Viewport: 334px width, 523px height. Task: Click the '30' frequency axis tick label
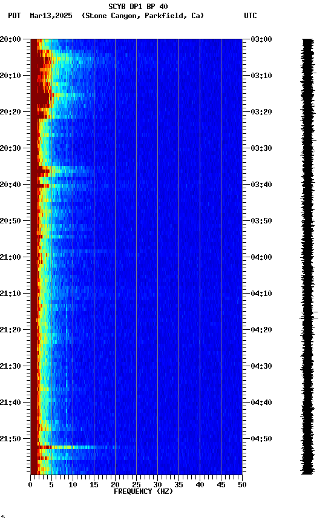(x=157, y=485)
